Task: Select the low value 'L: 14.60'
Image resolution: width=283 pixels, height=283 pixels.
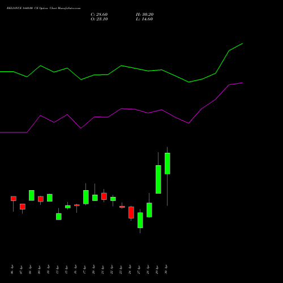Action: click(x=144, y=19)
